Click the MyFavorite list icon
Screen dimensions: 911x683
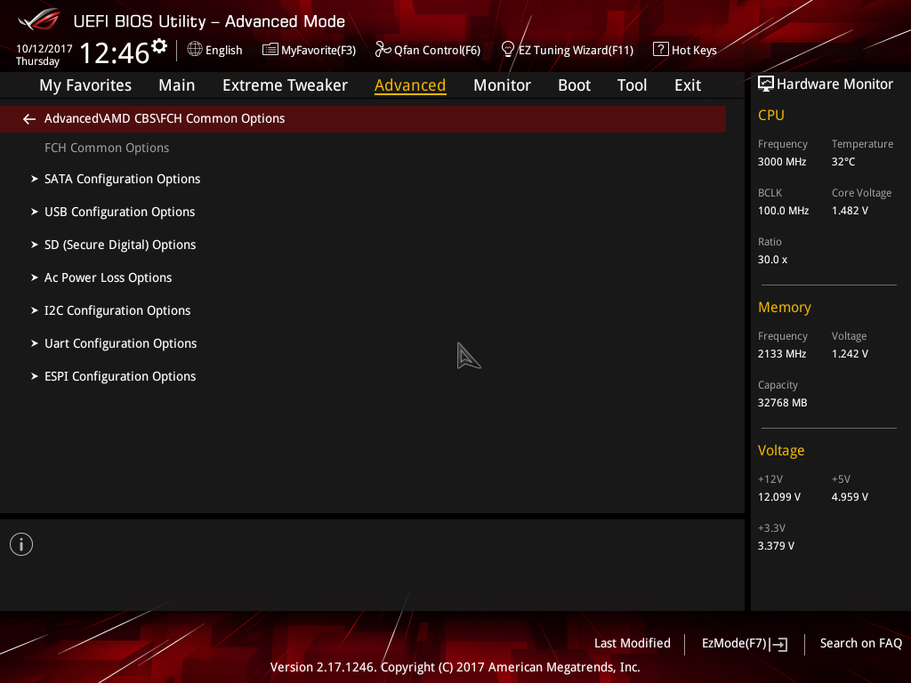click(270, 50)
